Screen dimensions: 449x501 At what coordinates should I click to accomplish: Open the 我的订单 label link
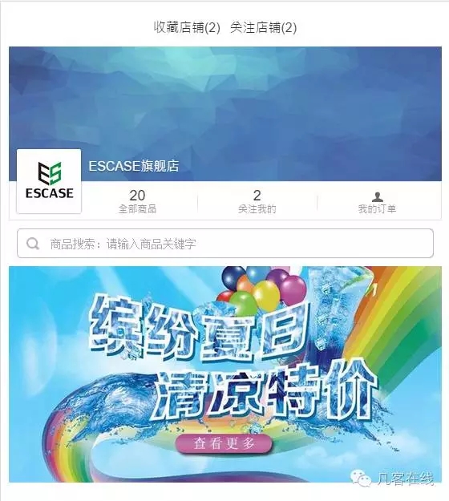(x=377, y=209)
